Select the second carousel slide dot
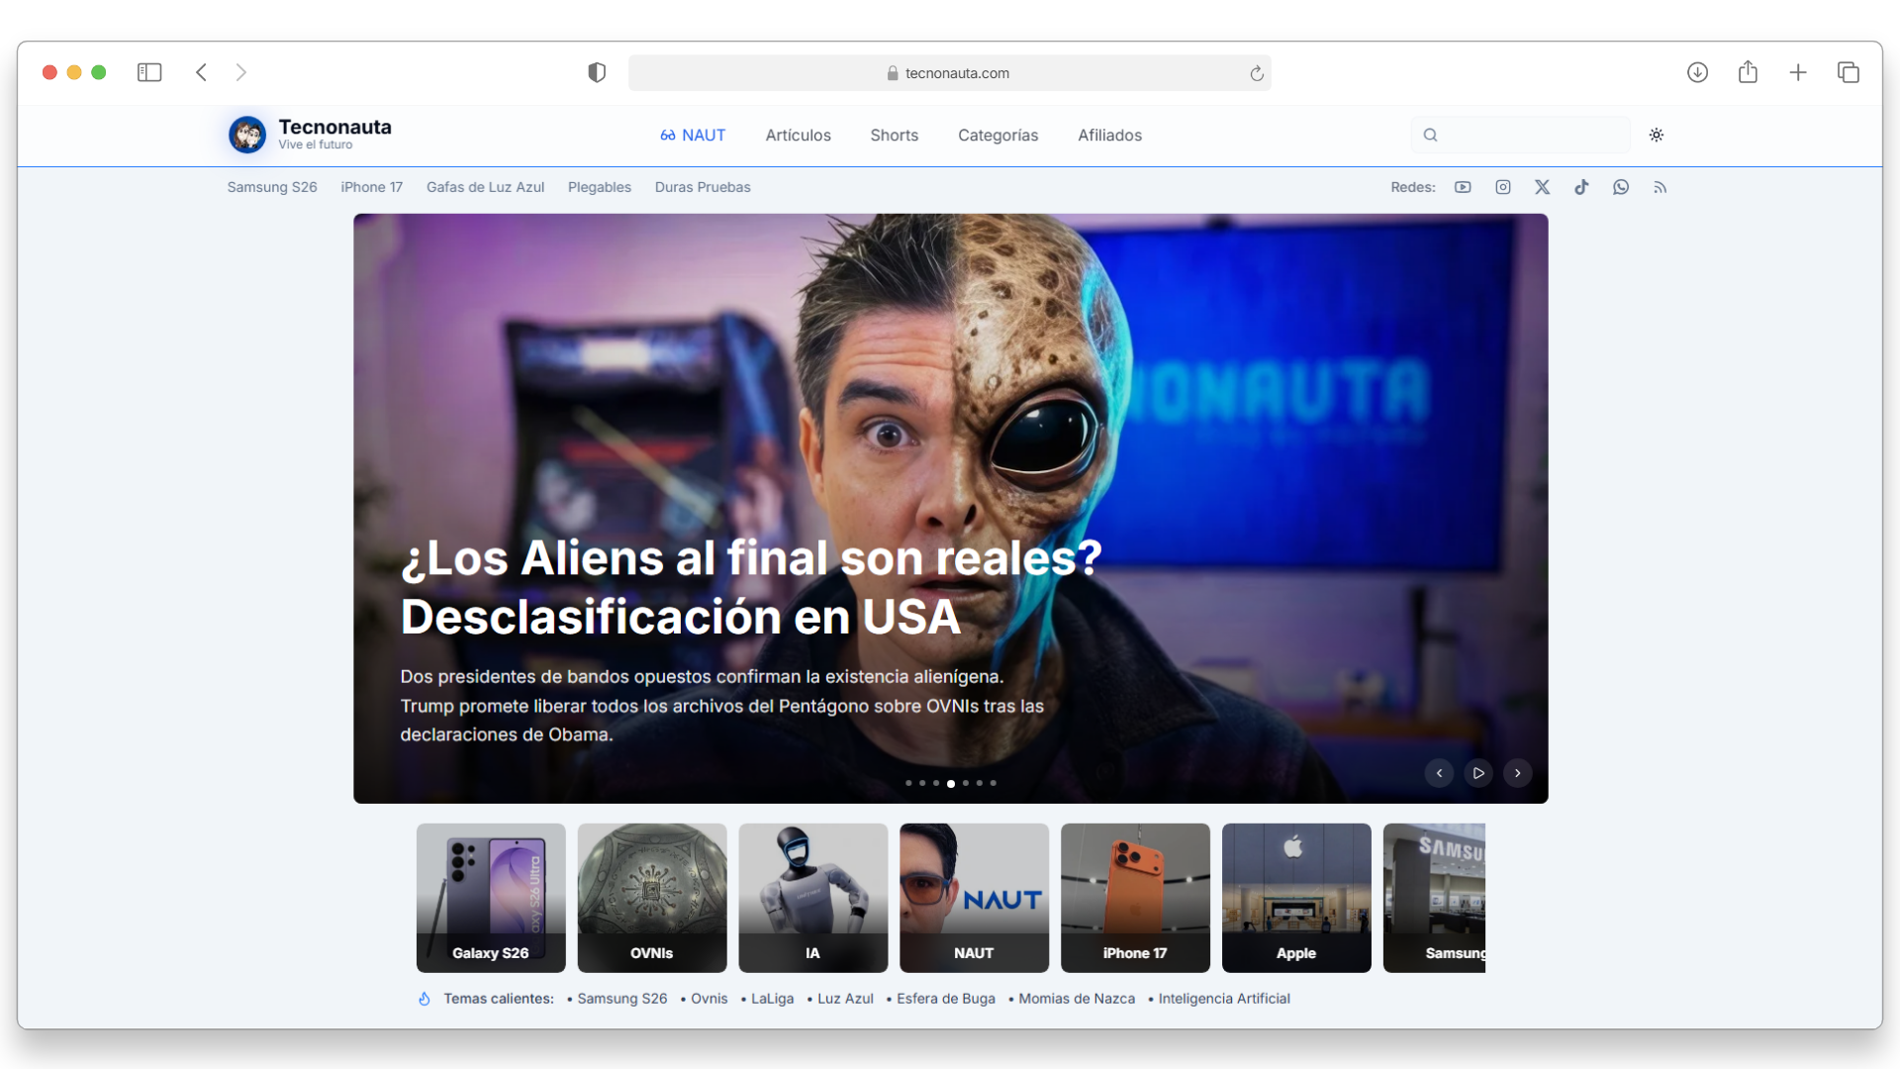The width and height of the screenshot is (1900, 1069). point(922,783)
